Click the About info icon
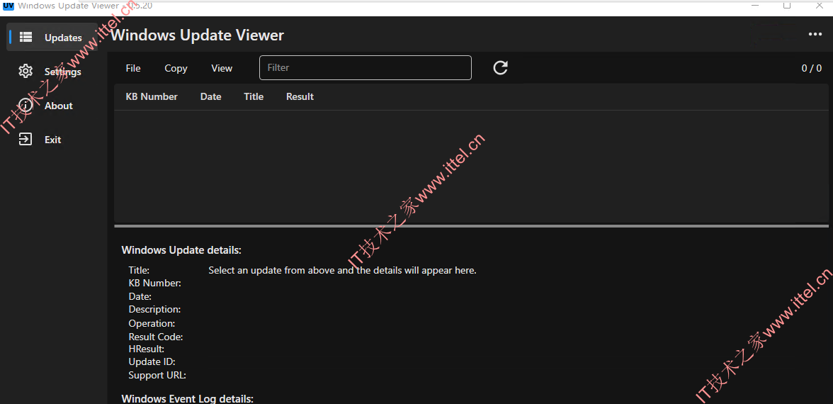 click(x=25, y=105)
